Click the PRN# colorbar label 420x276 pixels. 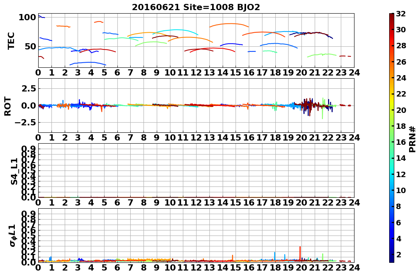pos(413,139)
